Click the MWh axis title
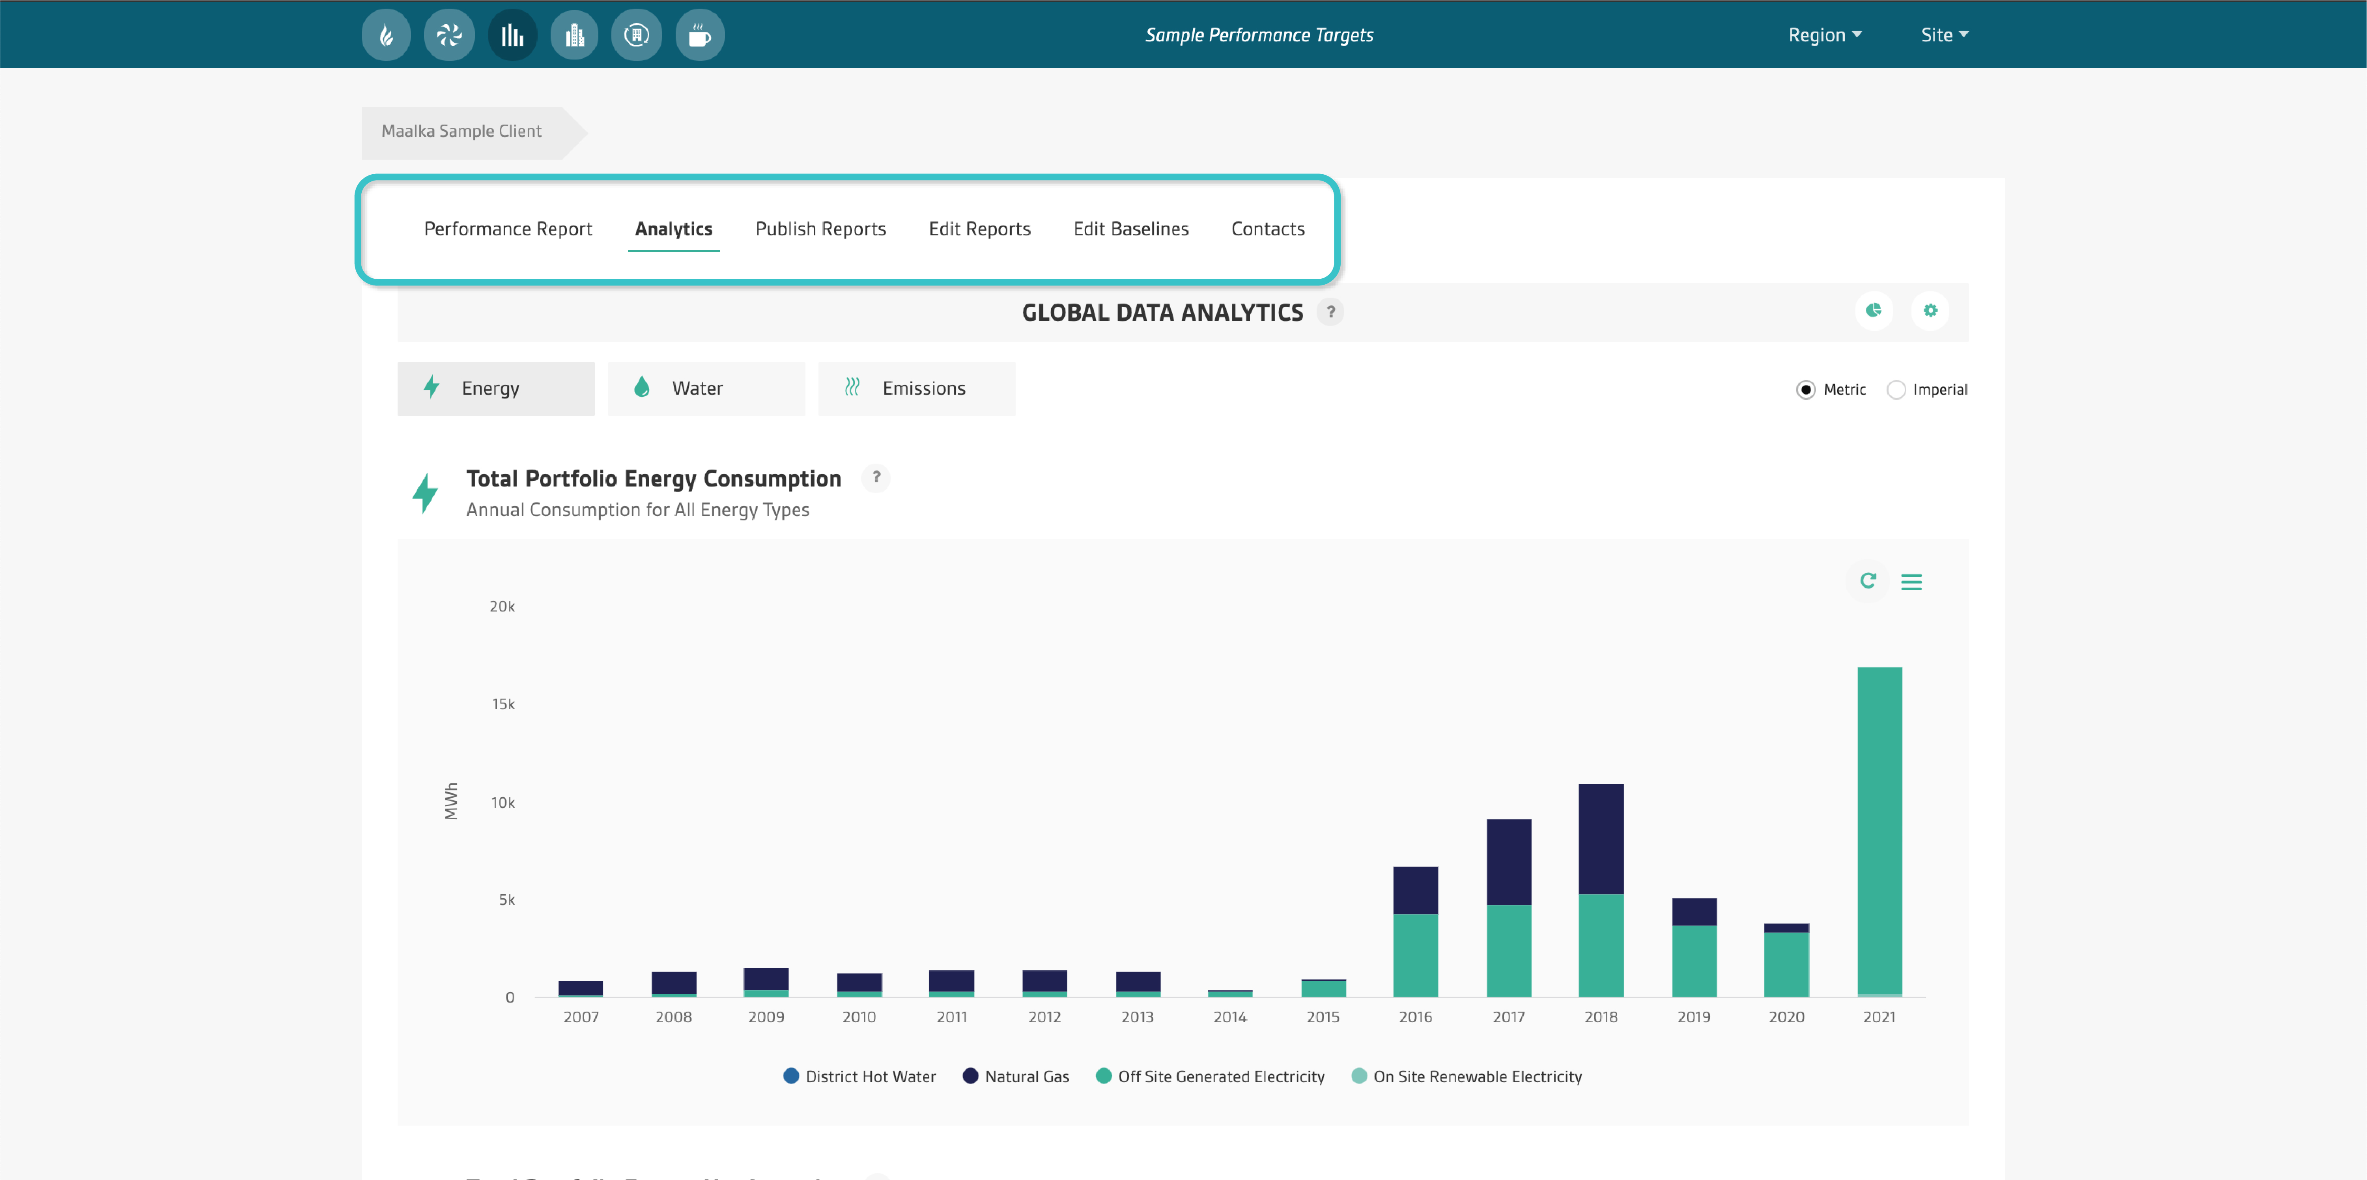The height and width of the screenshot is (1180, 2367). (x=451, y=801)
